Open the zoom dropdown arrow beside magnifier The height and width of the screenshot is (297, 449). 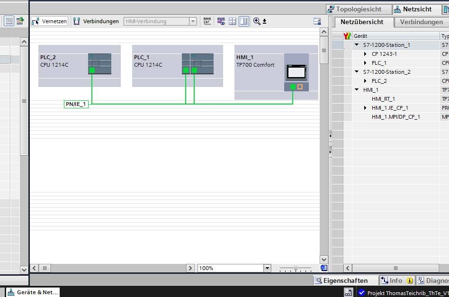[x=265, y=21]
